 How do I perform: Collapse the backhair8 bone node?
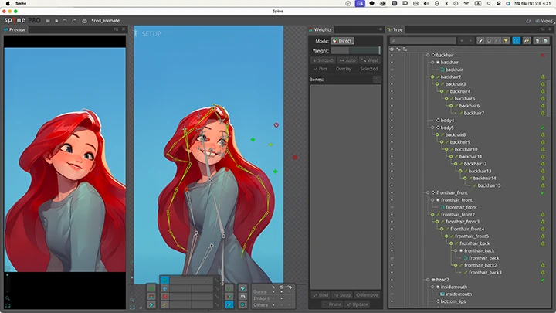437,134
